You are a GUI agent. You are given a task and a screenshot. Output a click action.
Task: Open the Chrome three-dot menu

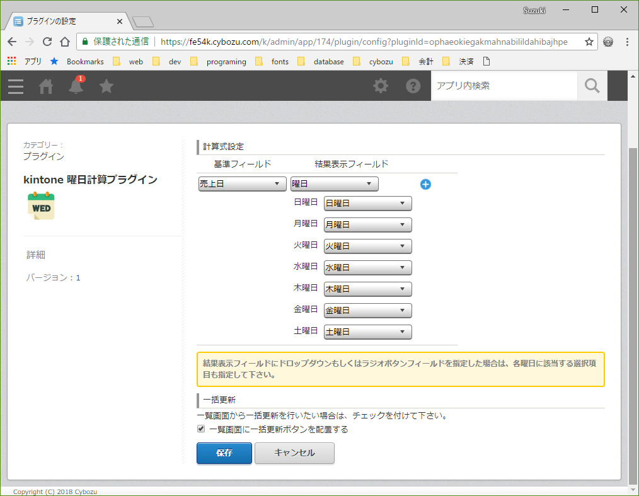pos(627,42)
